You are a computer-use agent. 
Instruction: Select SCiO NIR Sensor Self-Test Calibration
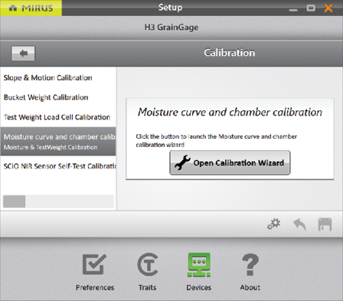point(58,166)
